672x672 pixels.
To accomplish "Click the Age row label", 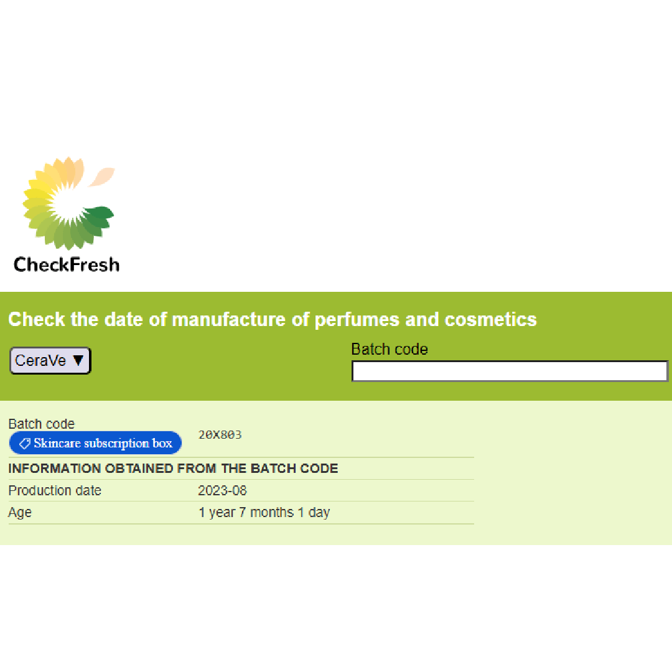I will pyautogui.click(x=20, y=513).
